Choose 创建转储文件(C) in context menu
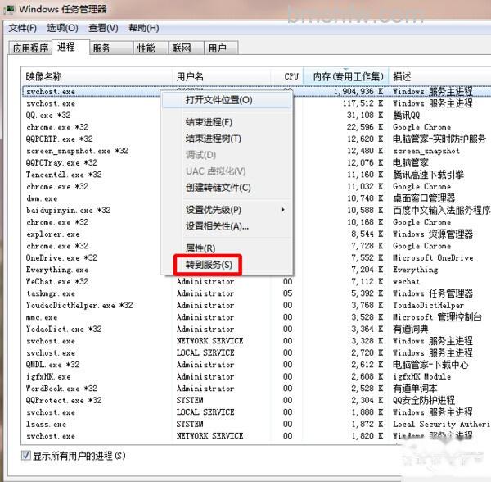The image size is (491, 482). (x=227, y=188)
